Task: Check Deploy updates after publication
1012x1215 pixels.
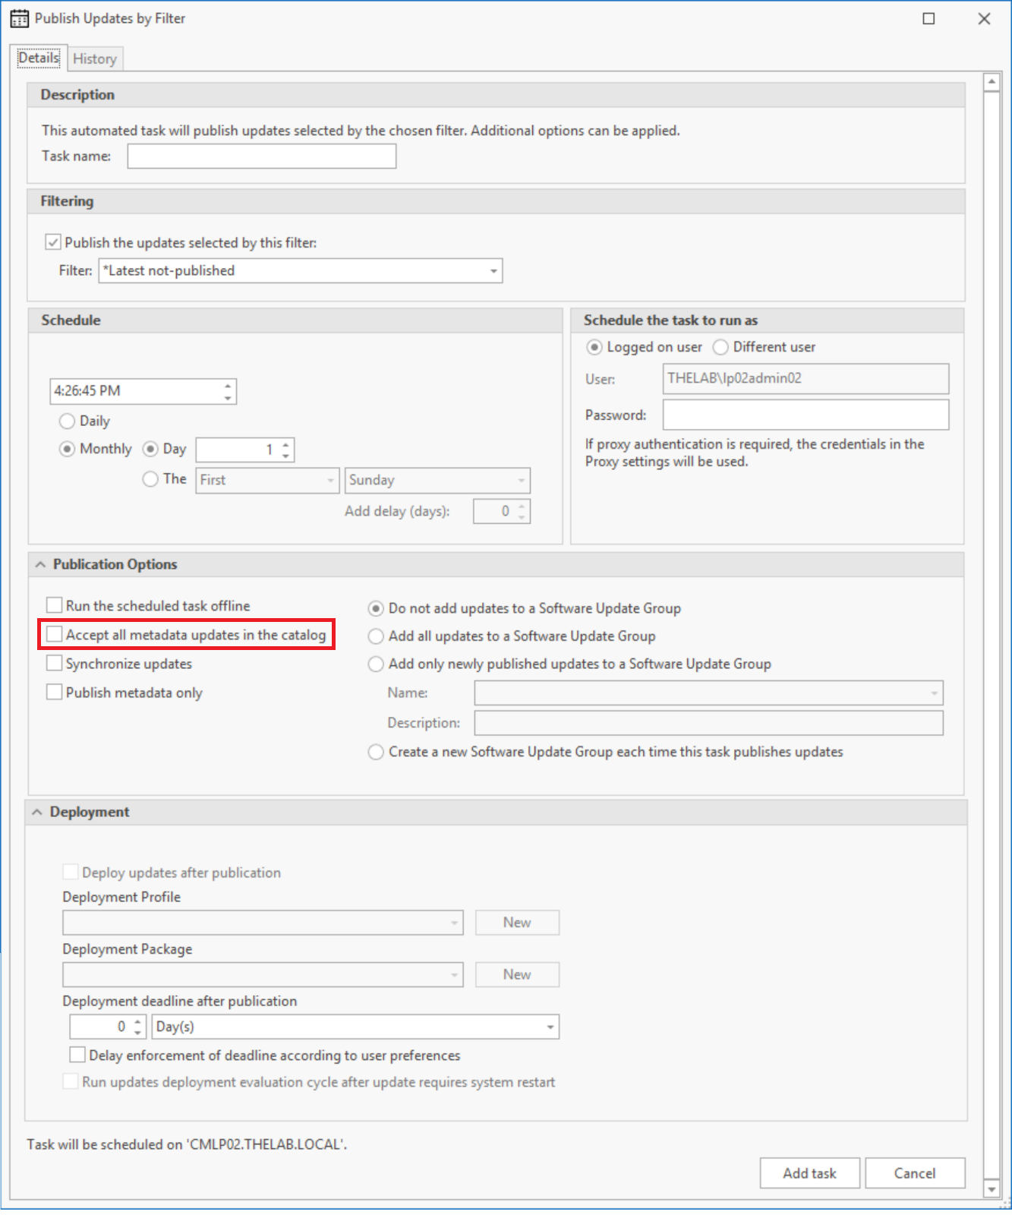Action: [x=71, y=872]
